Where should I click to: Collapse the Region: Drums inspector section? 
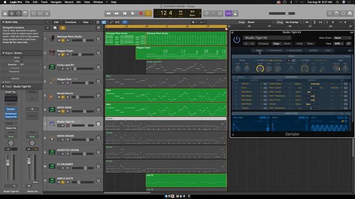tap(3, 53)
